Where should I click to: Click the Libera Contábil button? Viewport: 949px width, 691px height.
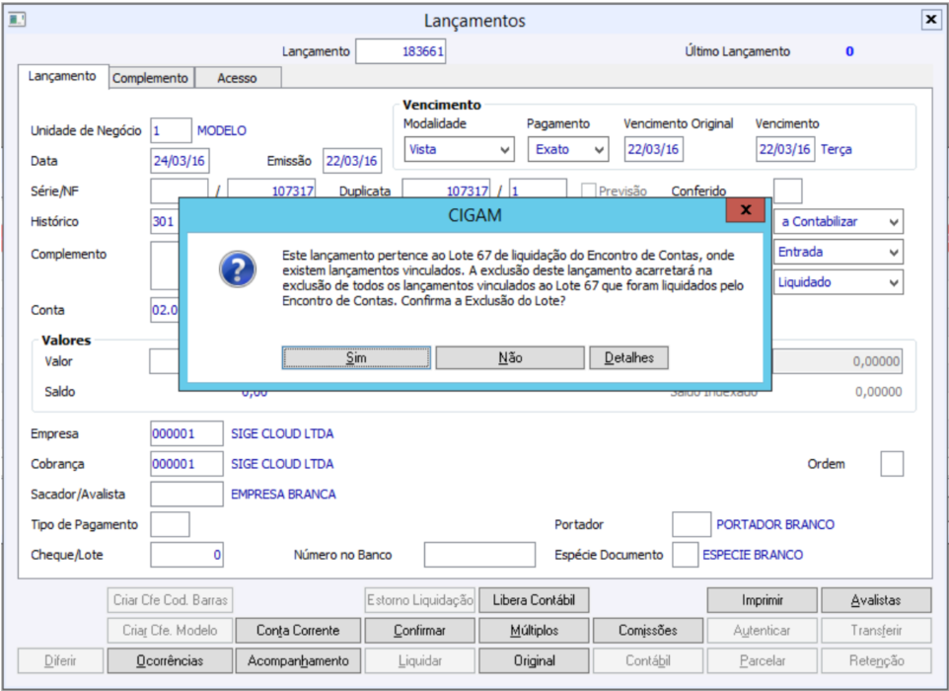(x=534, y=600)
